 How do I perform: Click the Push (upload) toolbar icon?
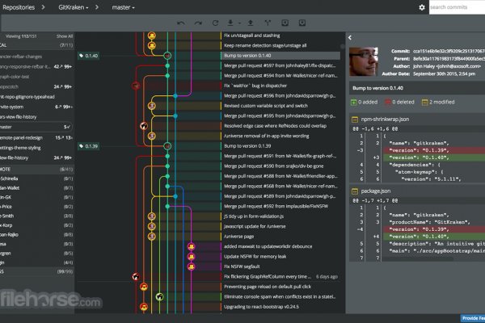[x=249, y=23]
